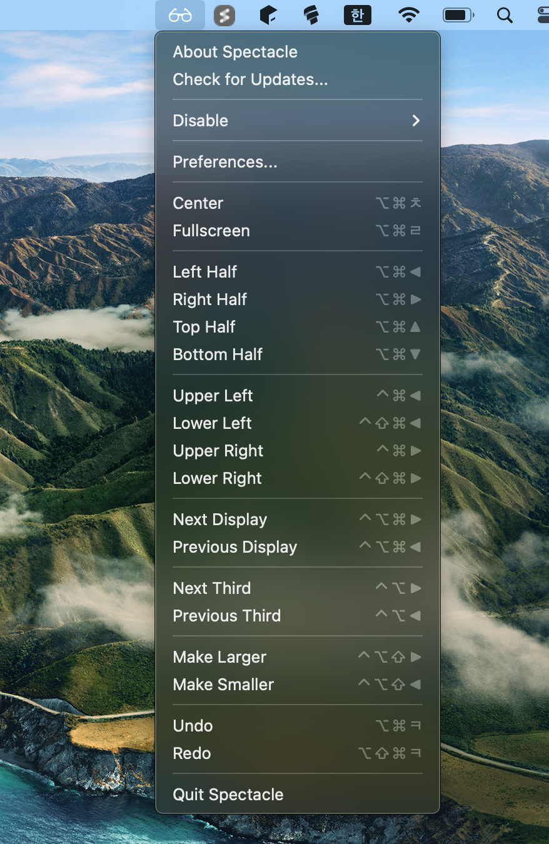The width and height of the screenshot is (549, 844).
Task: Select Center window action
Action: 298,203
